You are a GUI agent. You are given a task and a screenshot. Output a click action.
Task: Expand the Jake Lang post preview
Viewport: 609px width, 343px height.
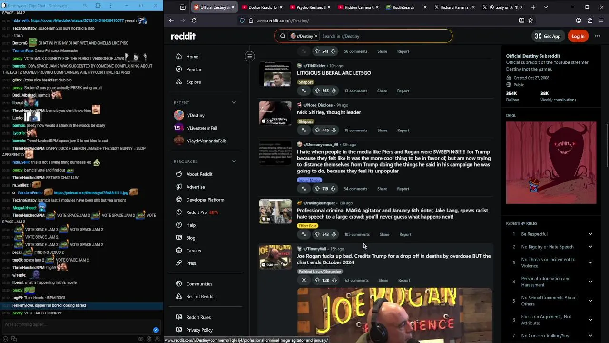pyautogui.click(x=304, y=234)
